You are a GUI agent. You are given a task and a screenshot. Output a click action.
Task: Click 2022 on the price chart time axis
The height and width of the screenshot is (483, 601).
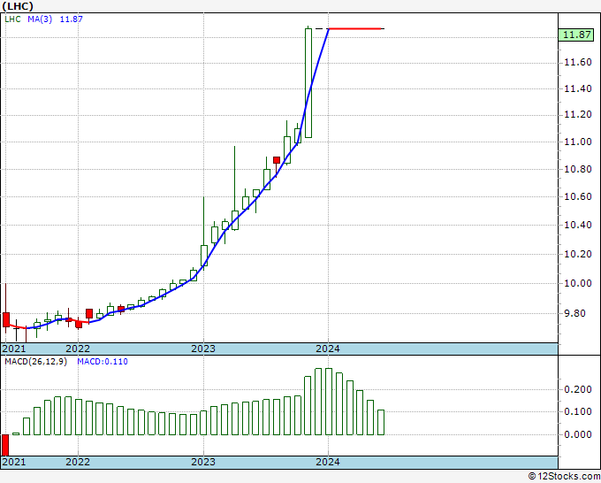pos(78,349)
